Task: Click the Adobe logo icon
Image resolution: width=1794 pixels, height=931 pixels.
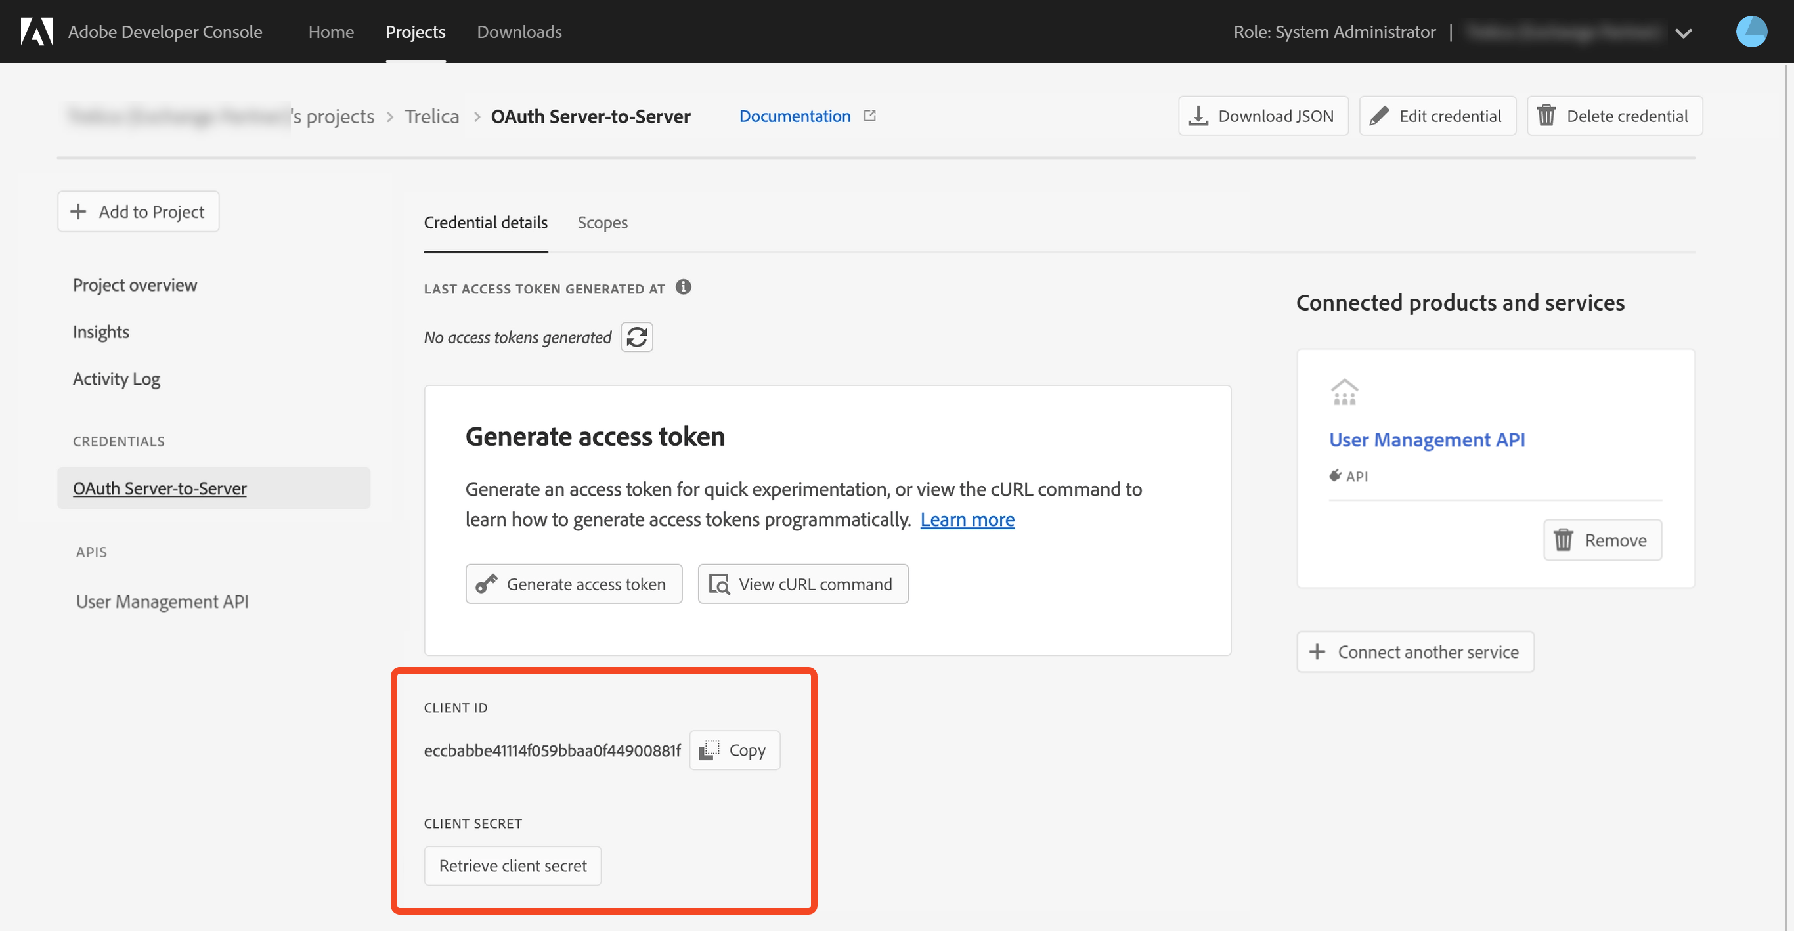Action: 37,32
